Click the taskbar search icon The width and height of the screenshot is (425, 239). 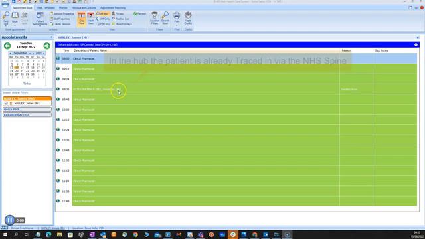(x=16, y=234)
